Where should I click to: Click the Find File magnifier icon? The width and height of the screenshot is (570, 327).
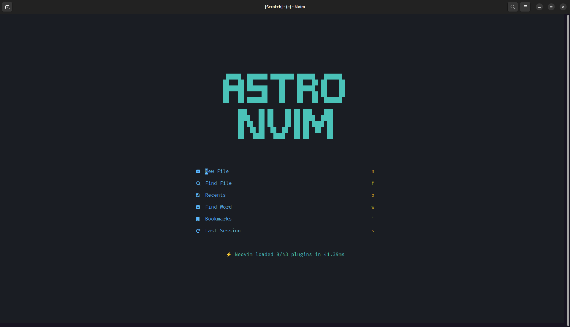click(198, 183)
